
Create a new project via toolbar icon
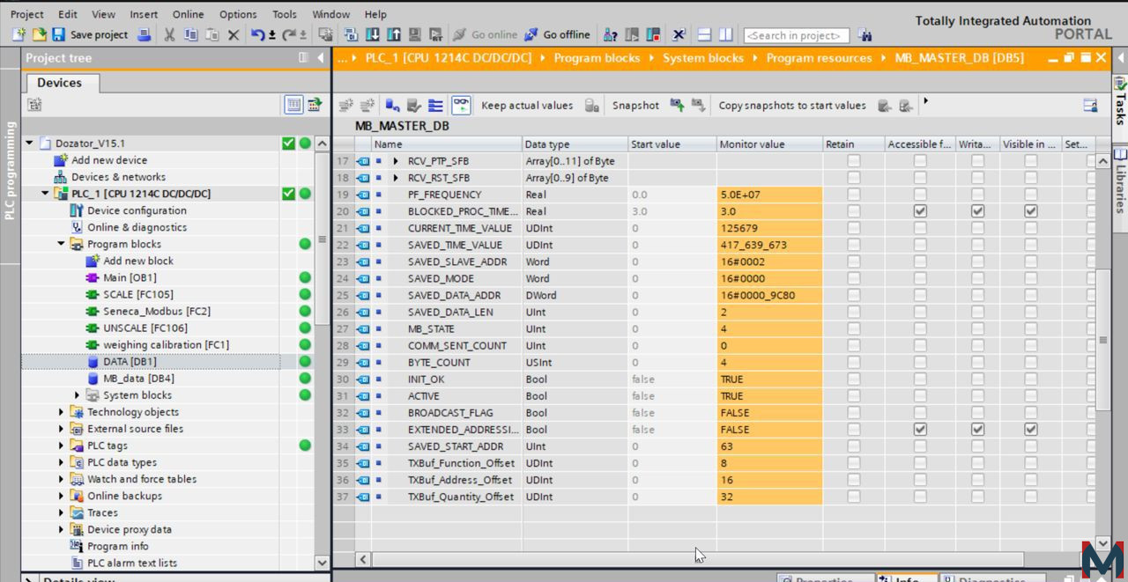[x=19, y=34]
